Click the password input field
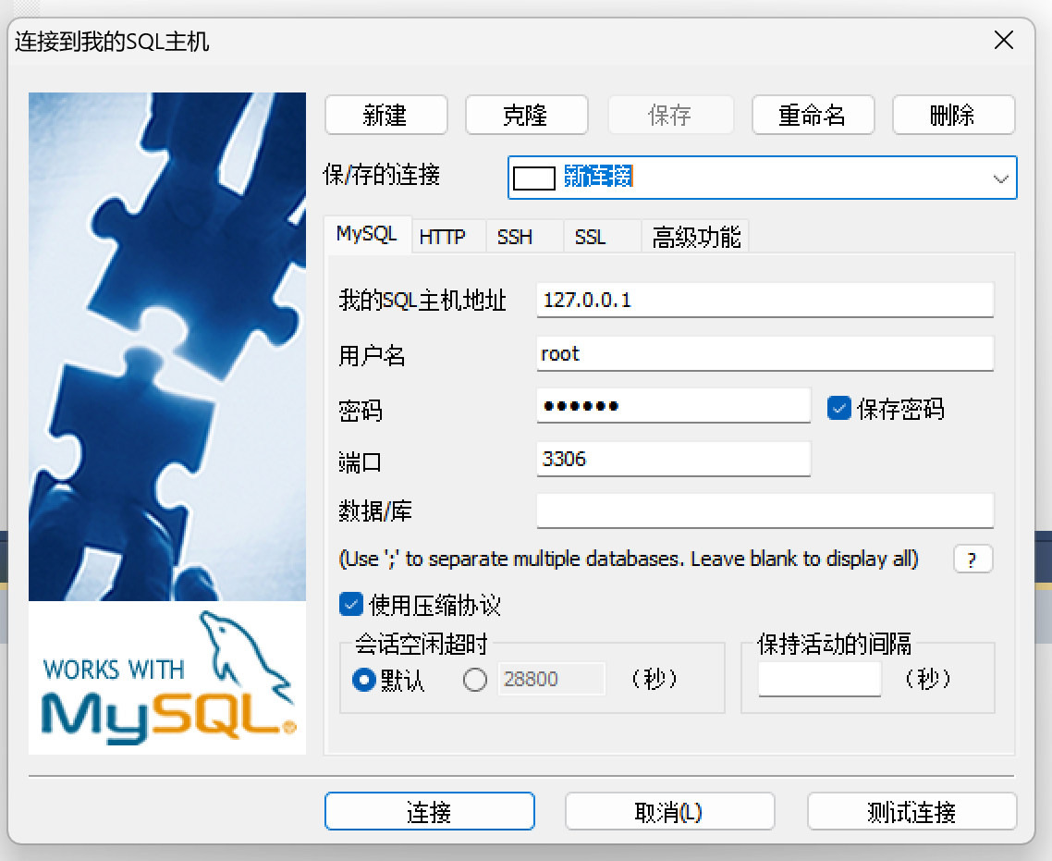The height and width of the screenshot is (861, 1052). tap(674, 405)
